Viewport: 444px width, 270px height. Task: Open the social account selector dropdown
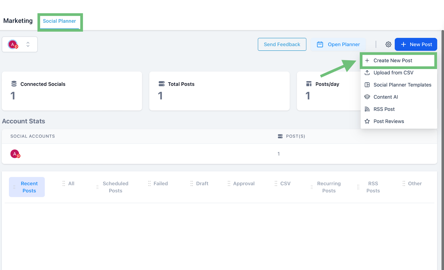pos(20,44)
